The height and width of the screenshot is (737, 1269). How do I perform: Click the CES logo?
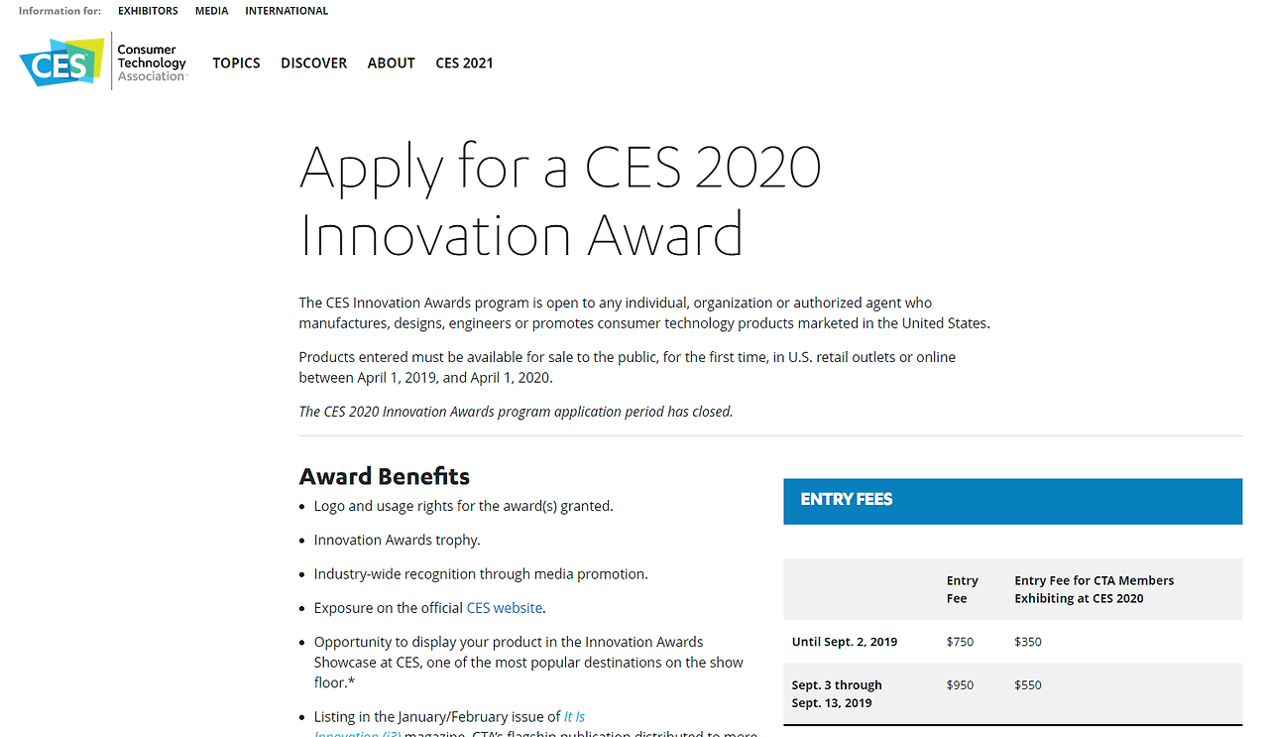tap(61, 61)
